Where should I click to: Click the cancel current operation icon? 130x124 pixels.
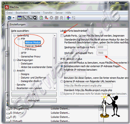pos(52,18)
